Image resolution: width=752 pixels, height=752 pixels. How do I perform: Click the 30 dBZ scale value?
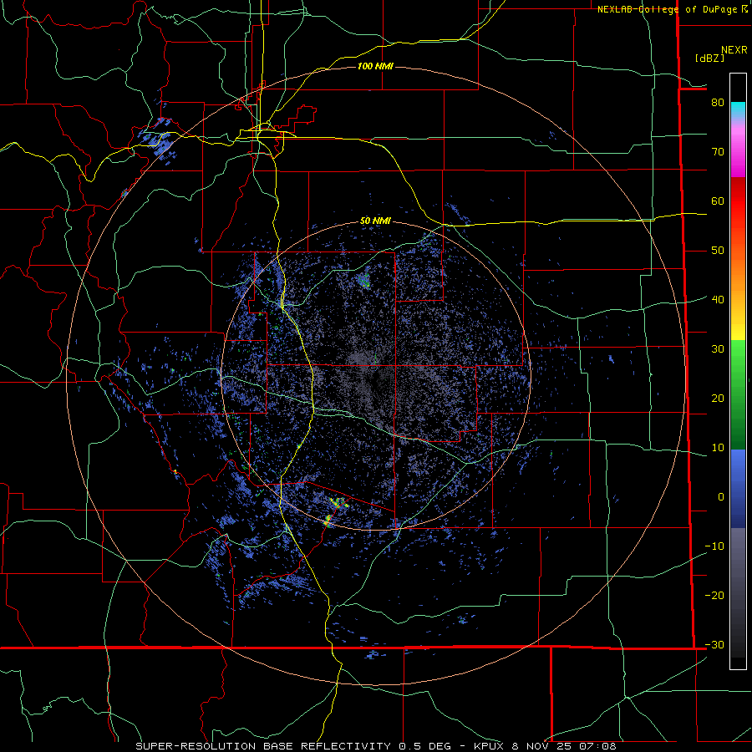coord(718,348)
